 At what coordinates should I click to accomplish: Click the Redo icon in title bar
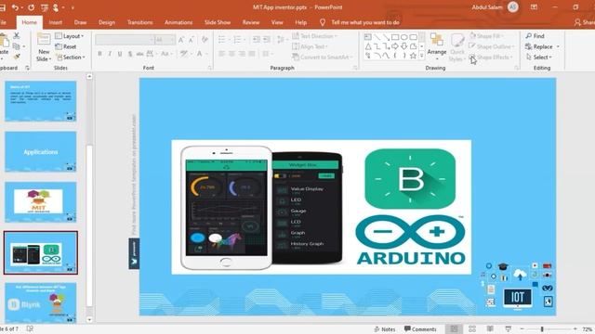coord(31,7)
